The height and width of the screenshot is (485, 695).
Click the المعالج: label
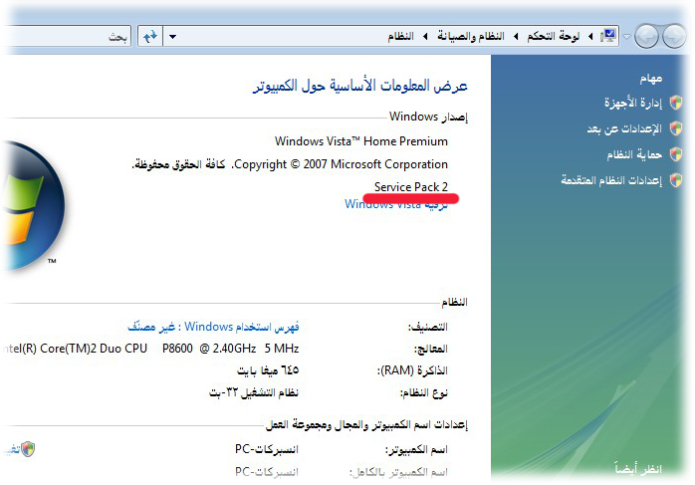coord(430,349)
